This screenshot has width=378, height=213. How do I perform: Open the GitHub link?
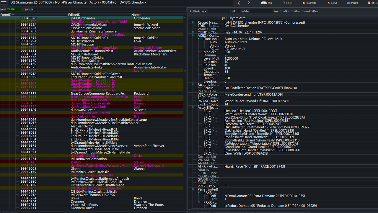[332, 3]
